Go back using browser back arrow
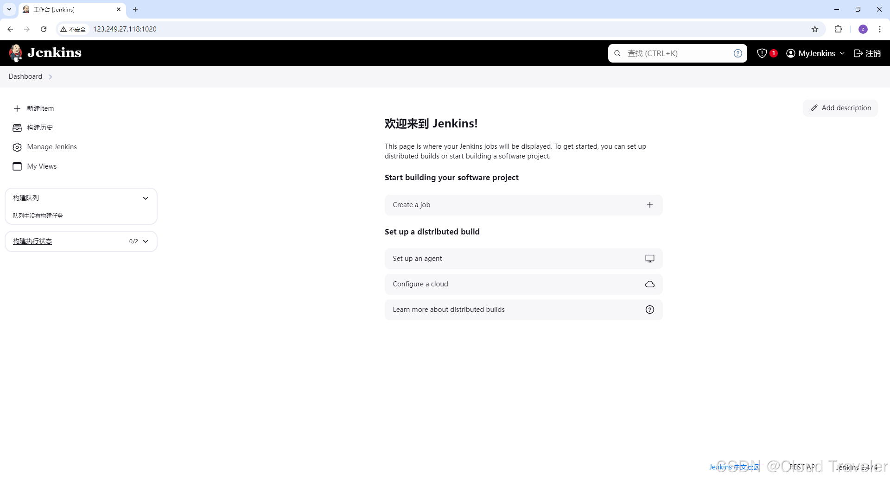This screenshot has height=481, width=890. pos(10,29)
